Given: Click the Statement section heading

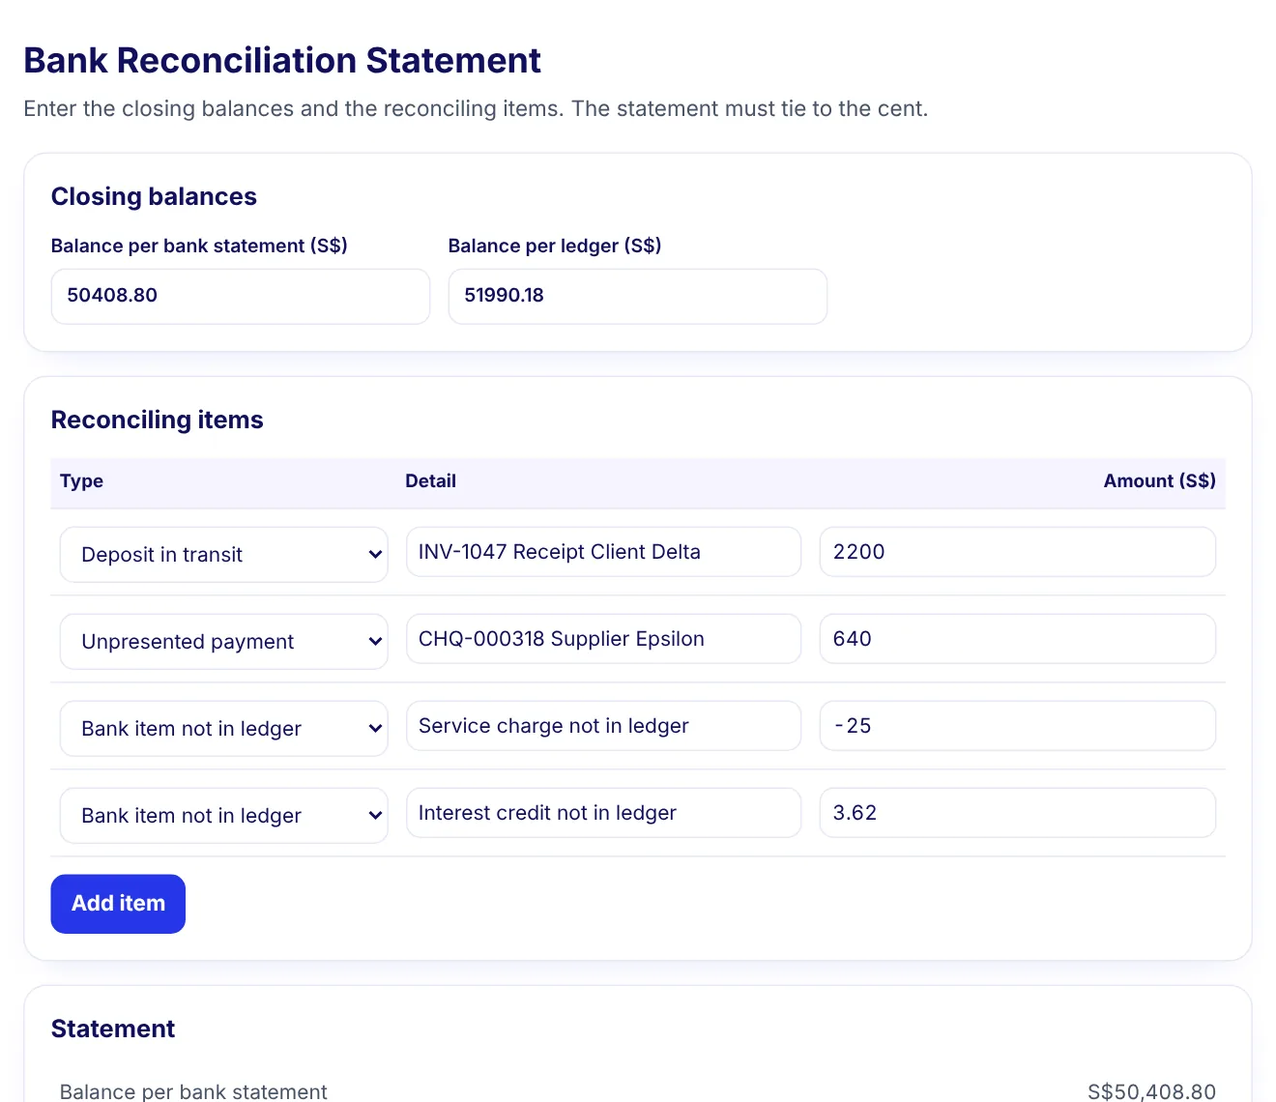Looking at the screenshot, I should point(113,1029).
